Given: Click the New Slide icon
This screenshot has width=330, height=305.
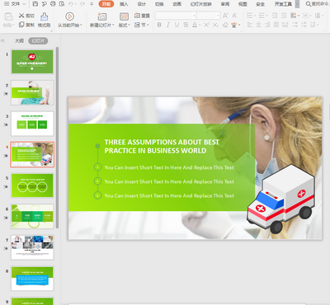Looking at the screenshot, I should click(102, 16).
